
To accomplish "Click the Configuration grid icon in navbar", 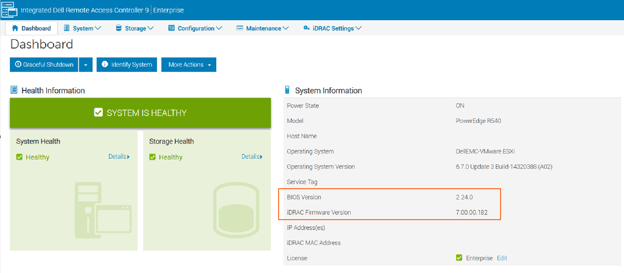I will point(171,28).
